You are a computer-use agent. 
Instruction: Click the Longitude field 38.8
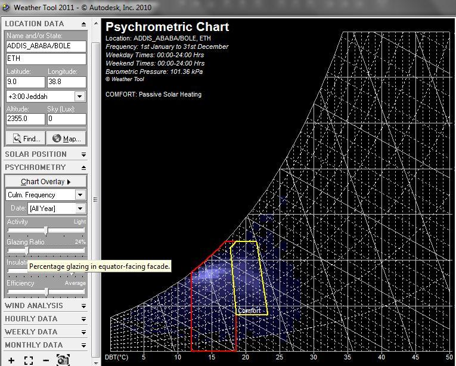[x=67, y=82]
